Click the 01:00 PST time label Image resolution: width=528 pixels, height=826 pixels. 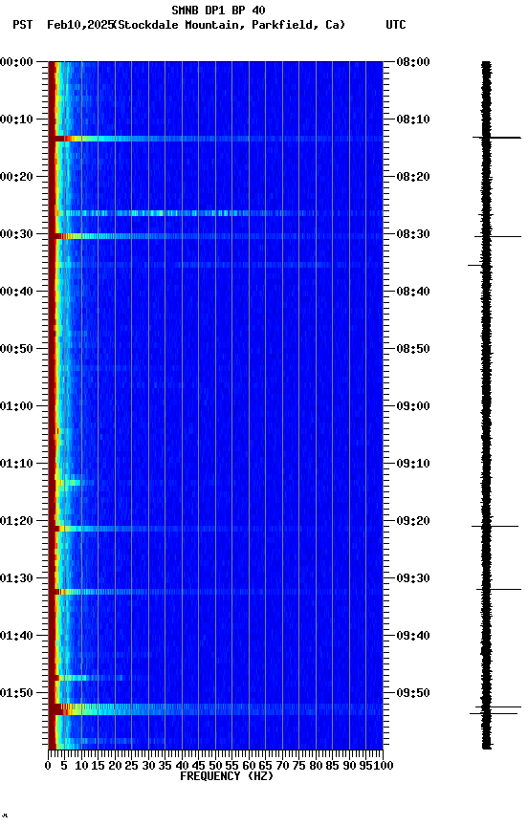click(x=16, y=406)
